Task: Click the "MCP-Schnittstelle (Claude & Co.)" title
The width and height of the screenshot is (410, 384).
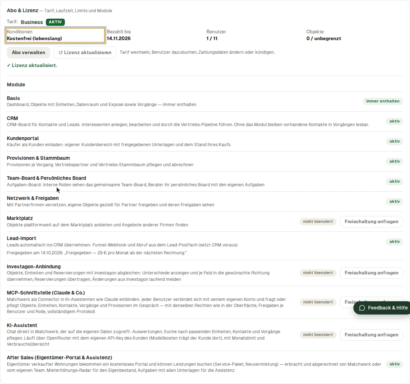Action: click(46, 293)
